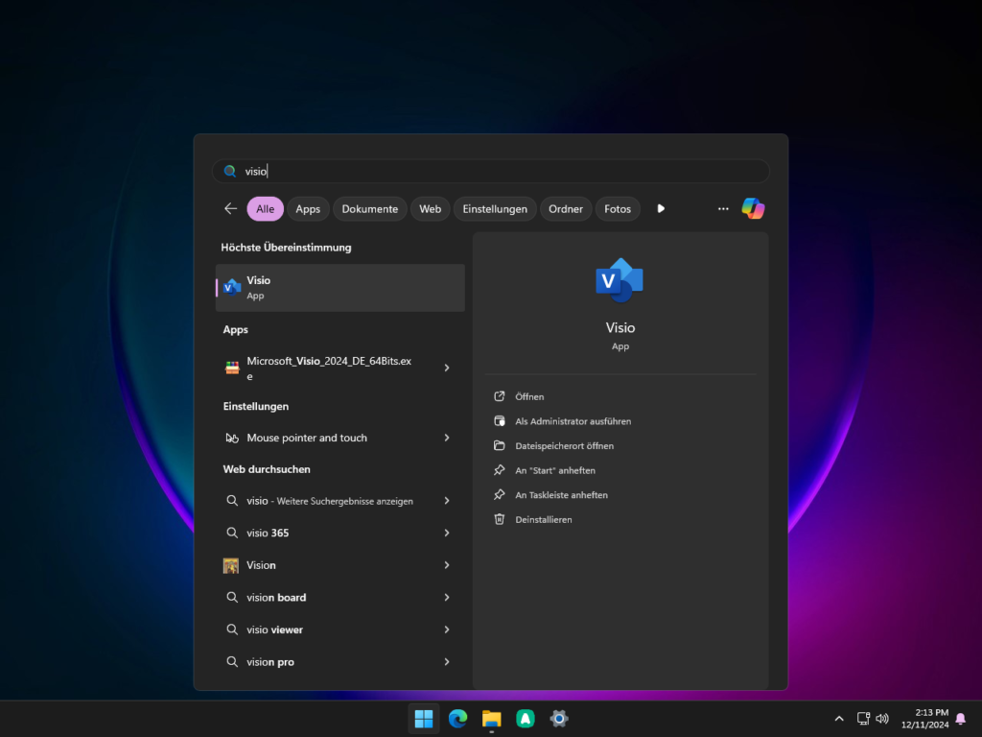Click the Copilot icon in search panel
Screen dimensions: 982x737
coord(753,208)
